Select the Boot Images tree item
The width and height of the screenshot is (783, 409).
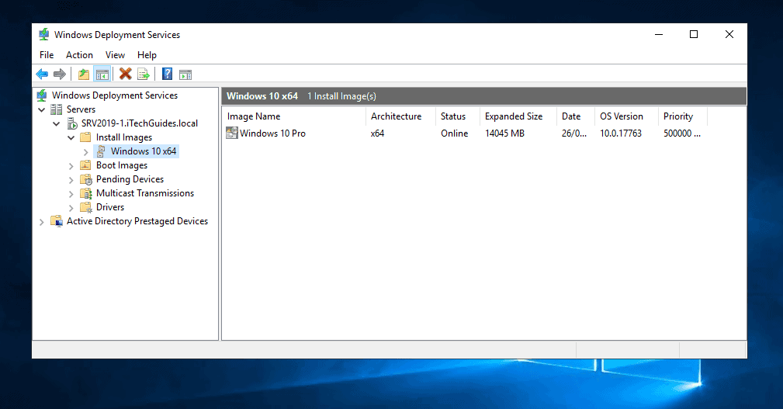[122, 165]
